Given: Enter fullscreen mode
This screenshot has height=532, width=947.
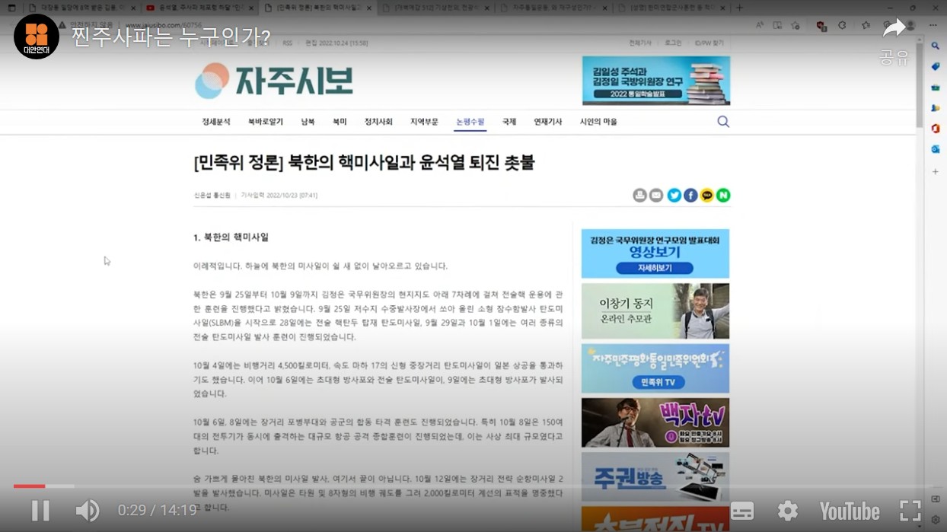Looking at the screenshot, I should [910, 511].
